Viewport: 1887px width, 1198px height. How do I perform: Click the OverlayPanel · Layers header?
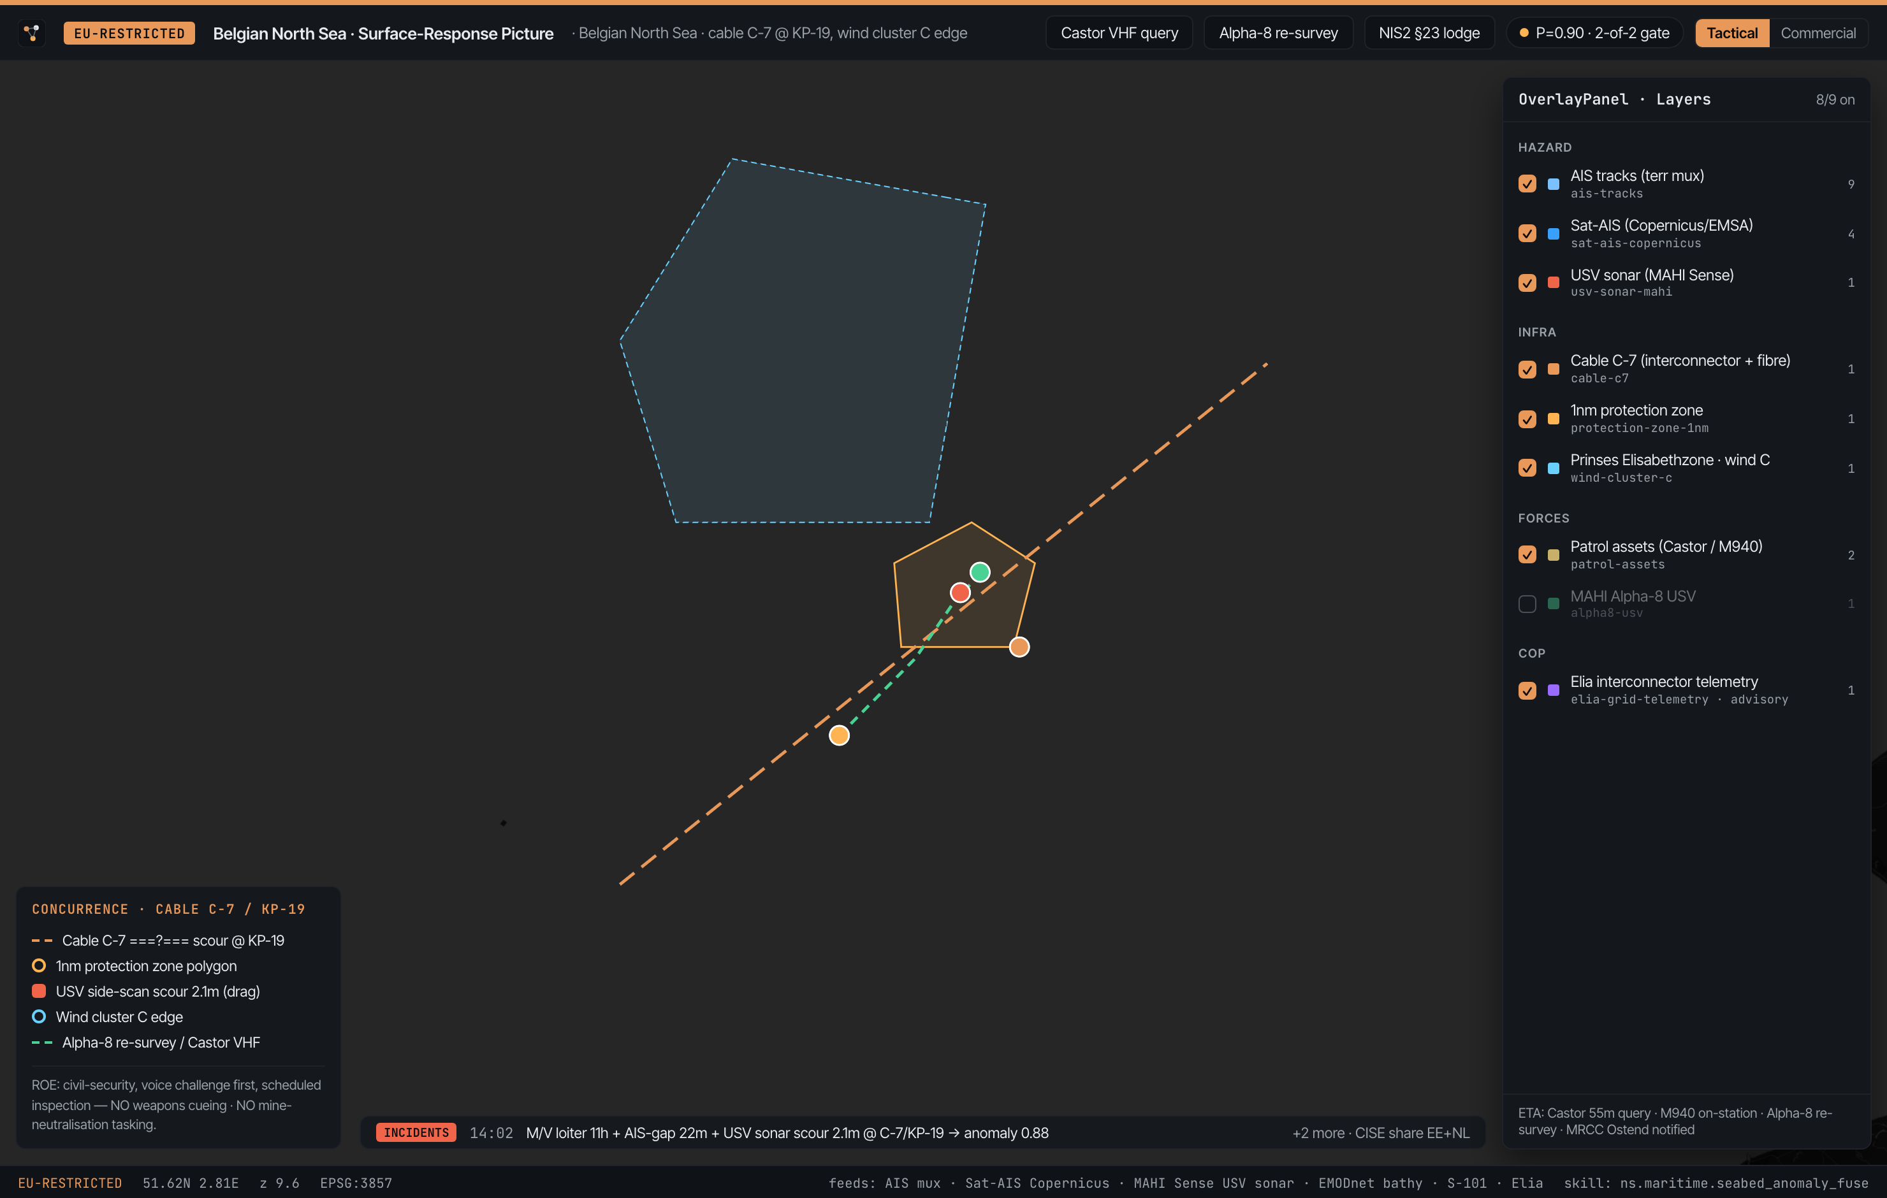[x=1614, y=99]
